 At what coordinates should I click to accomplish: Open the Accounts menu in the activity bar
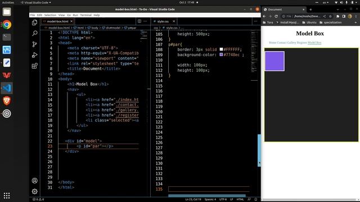coord(35,181)
